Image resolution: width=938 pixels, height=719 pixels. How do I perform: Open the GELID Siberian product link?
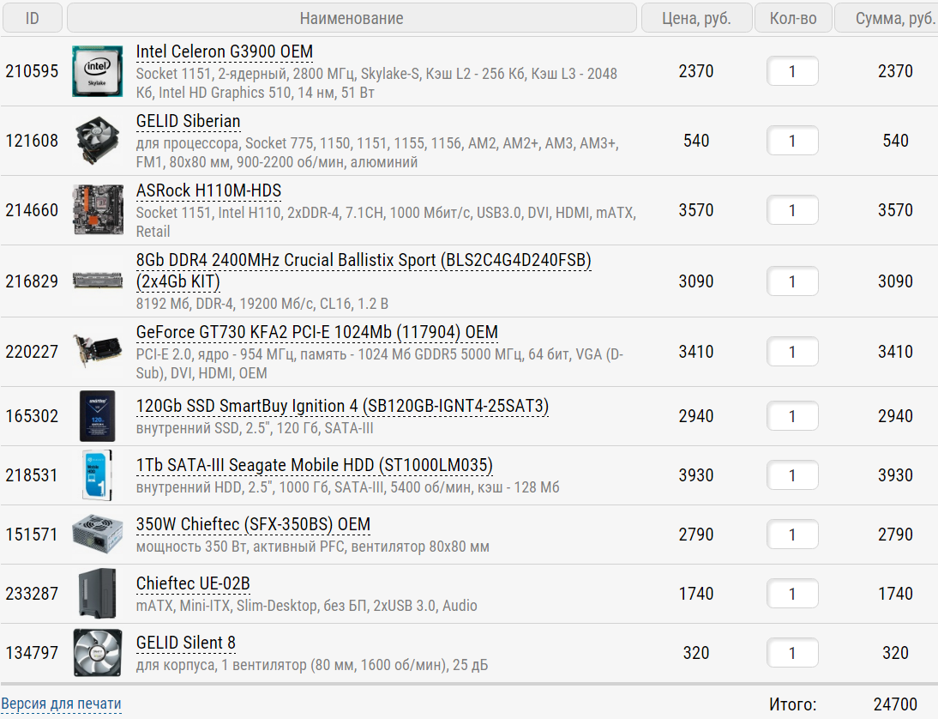188,121
